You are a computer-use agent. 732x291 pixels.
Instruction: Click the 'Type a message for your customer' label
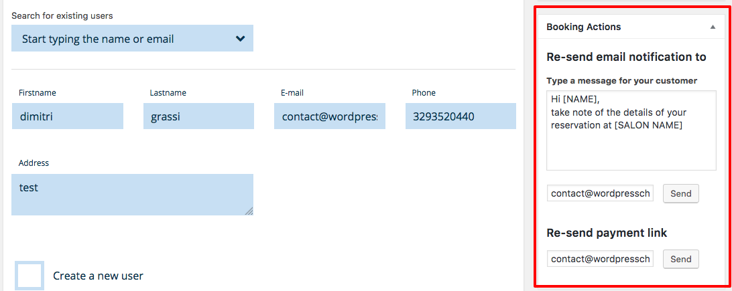pos(621,80)
